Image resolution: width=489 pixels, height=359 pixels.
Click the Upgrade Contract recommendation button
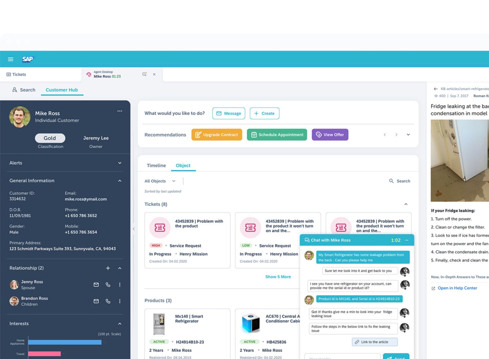217,135
